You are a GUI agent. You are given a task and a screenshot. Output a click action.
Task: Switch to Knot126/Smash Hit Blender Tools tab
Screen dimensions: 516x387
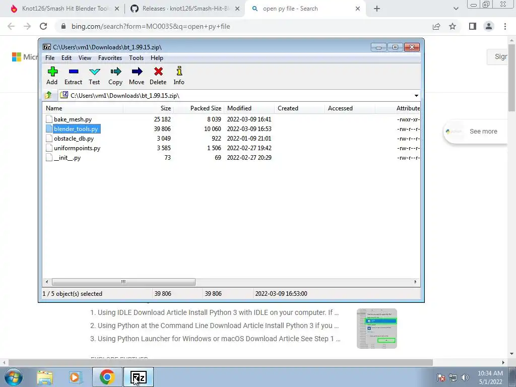pos(65,9)
